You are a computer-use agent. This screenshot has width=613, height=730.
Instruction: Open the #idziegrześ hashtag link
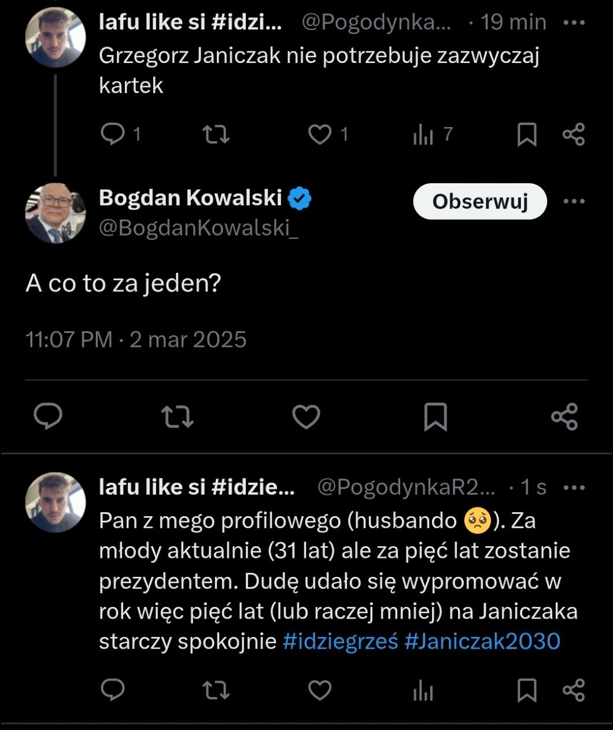(x=340, y=642)
